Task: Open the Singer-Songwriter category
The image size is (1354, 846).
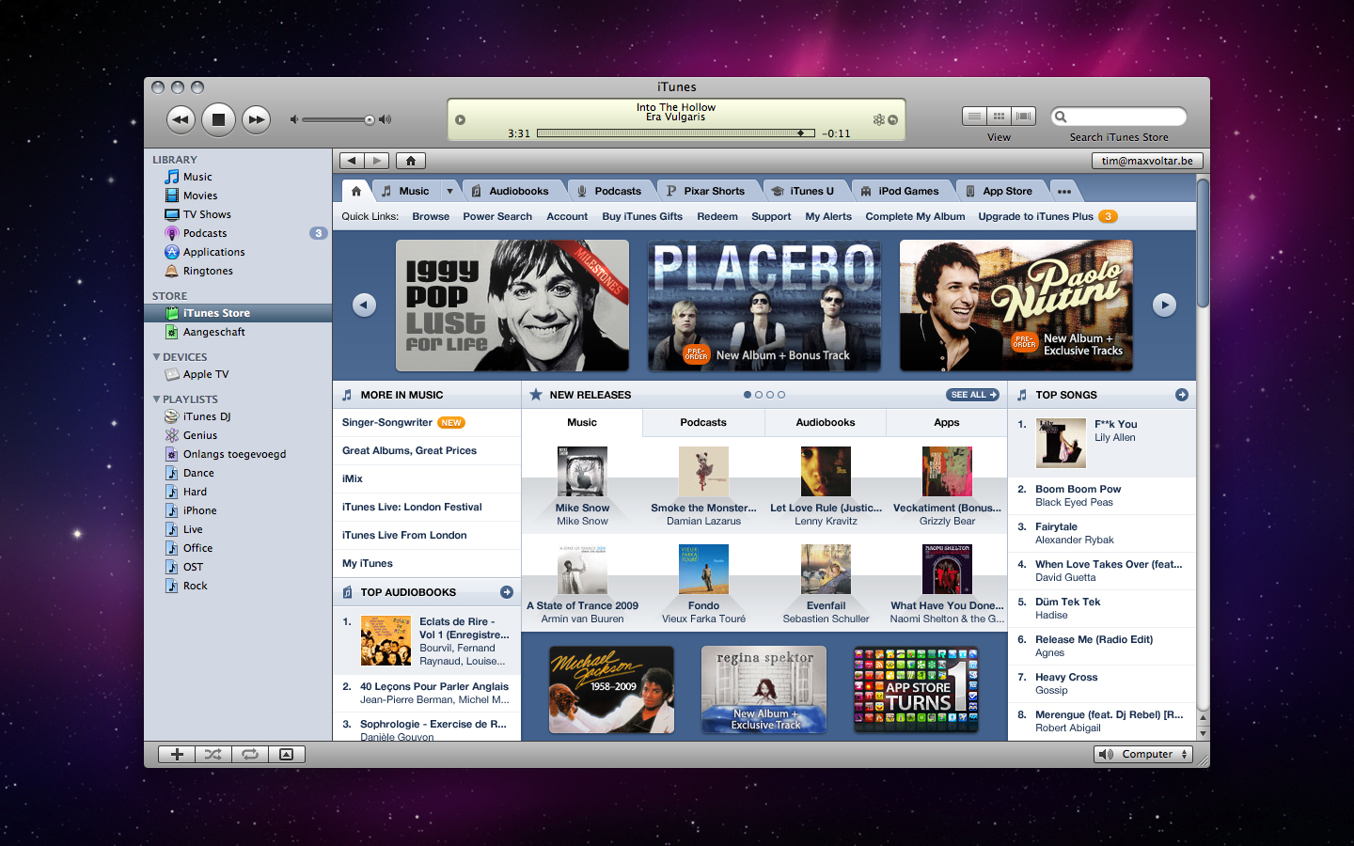Action: pyautogui.click(x=386, y=423)
